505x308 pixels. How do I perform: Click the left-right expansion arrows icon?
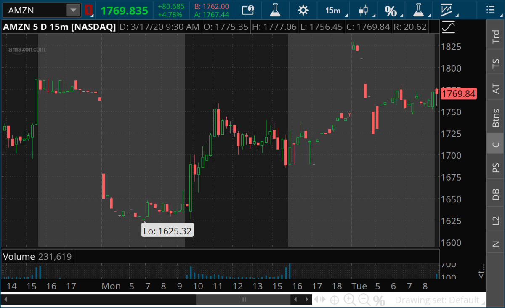[320, 300]
